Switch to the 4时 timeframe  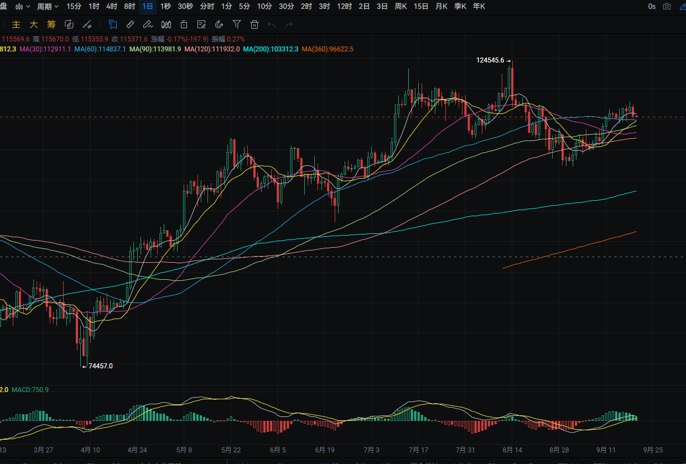[112, 7]
